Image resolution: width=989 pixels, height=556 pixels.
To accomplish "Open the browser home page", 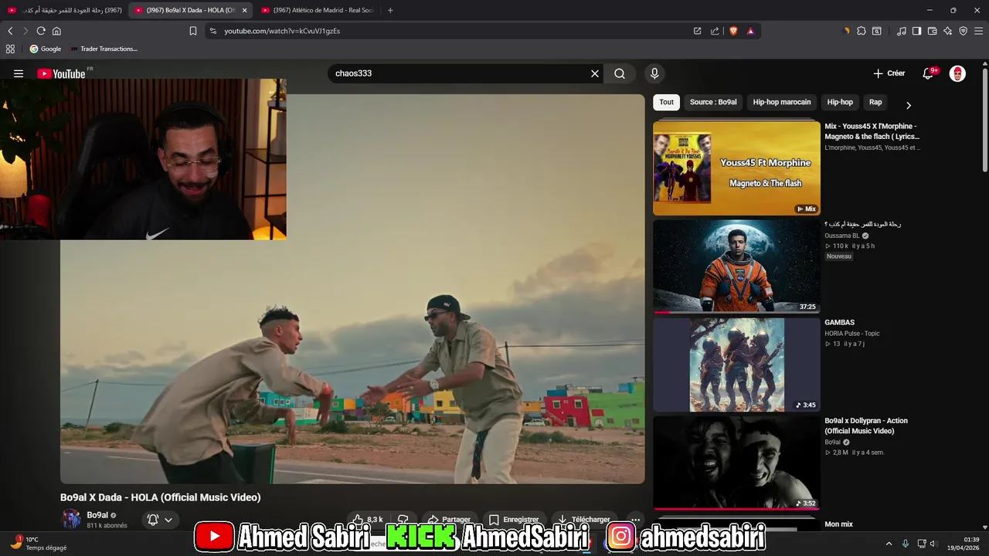I will 56,31.
